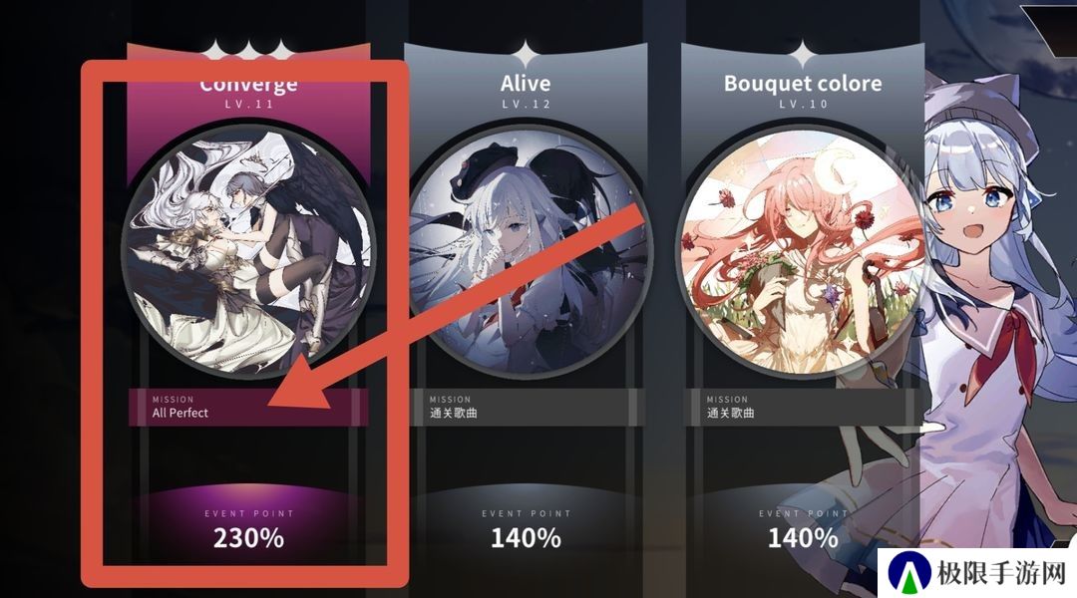Click Alive's 140% event point value
The height and width of the screenshot is (598, 1077).
point(527,538)
